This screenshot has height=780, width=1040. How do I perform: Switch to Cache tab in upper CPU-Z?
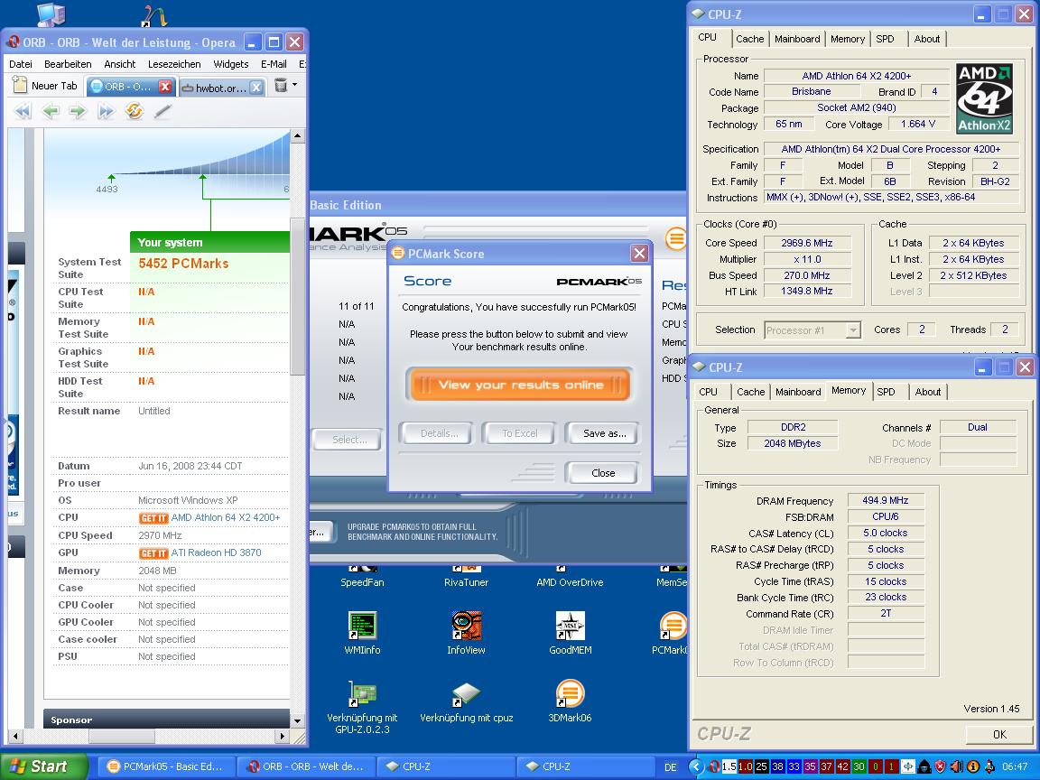[749, 39]
